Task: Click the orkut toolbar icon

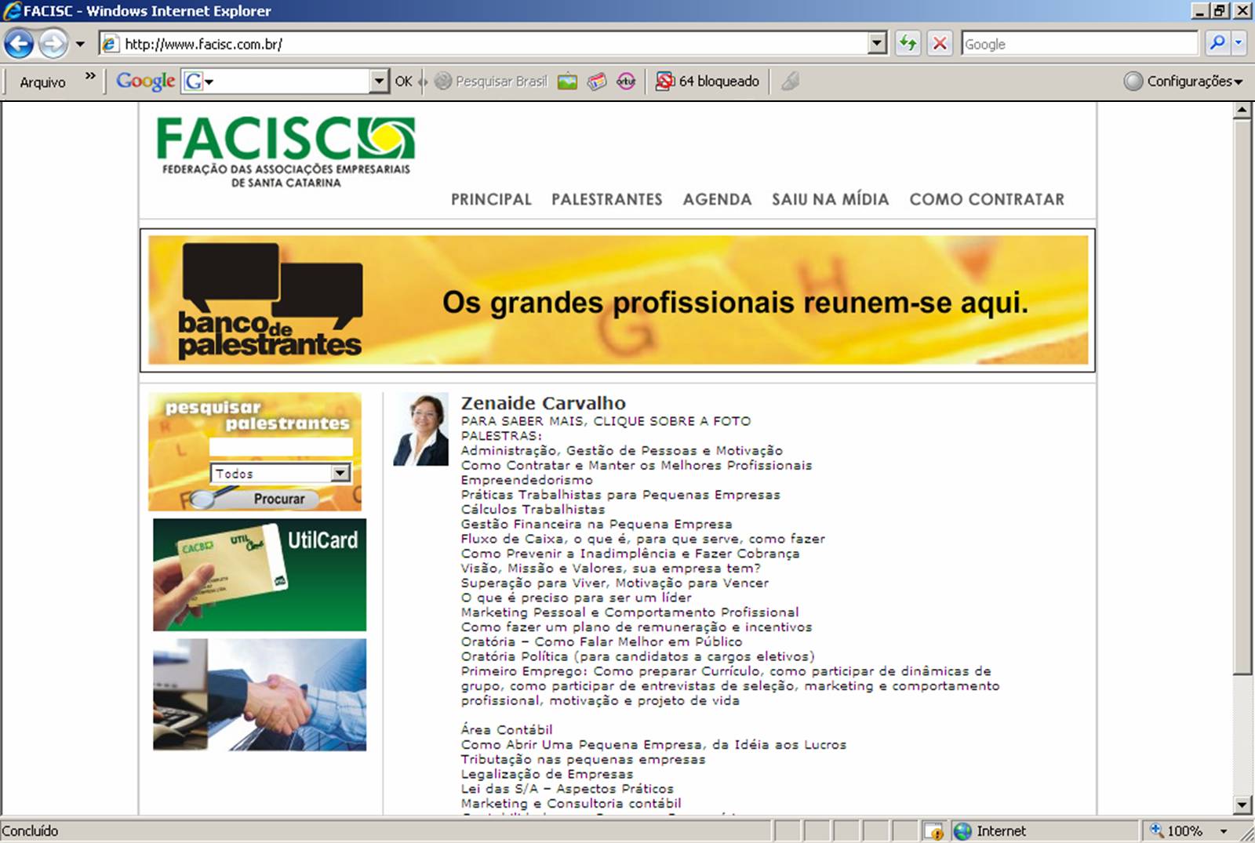Action: tap(626, 81)
